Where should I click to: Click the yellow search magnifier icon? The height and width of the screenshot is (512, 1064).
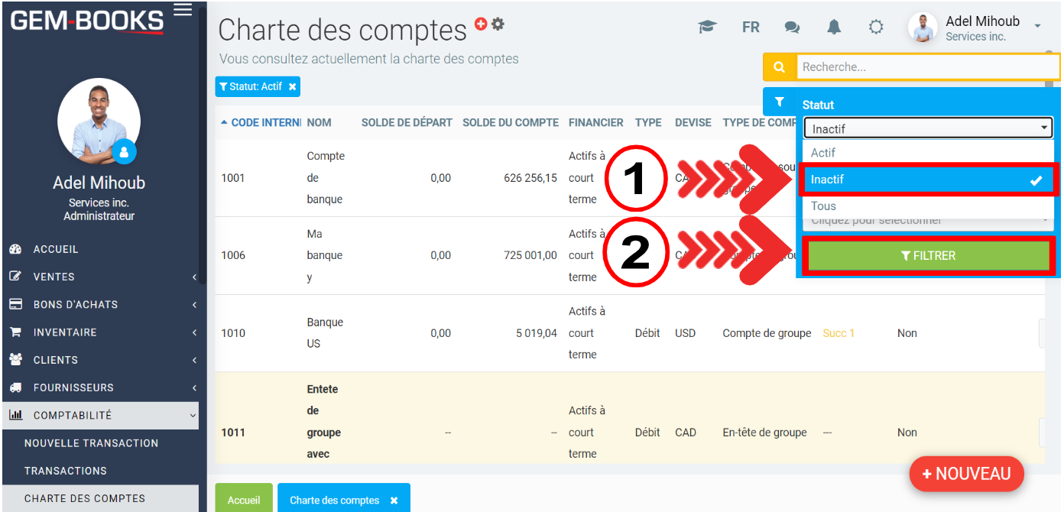pyautogui.click(x=779, y=67)
